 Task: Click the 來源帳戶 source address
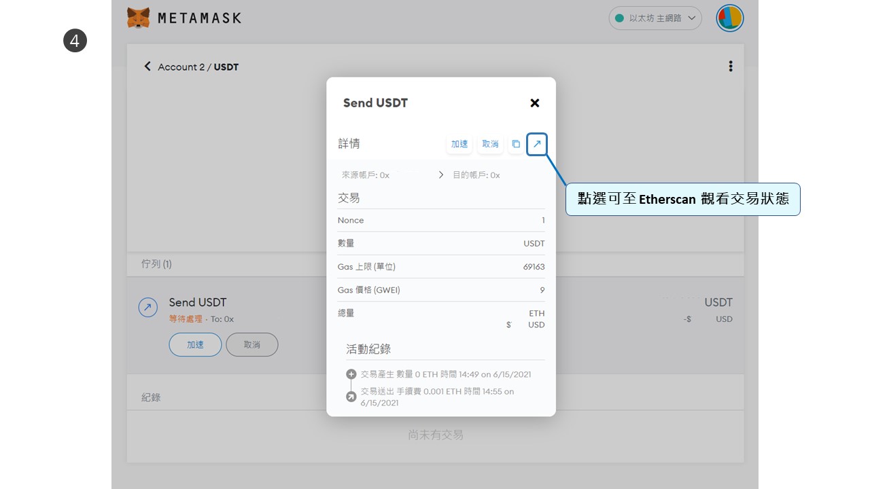click(x=366, y=175)
